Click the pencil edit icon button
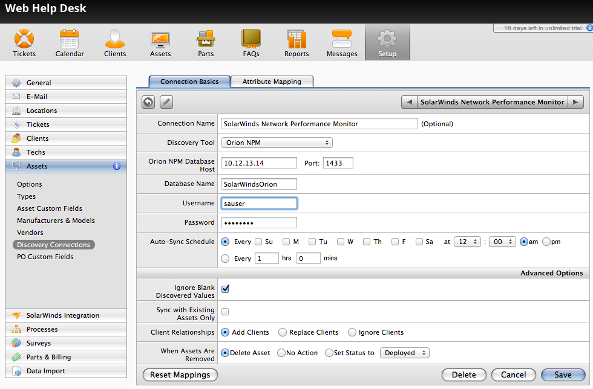Image resolution: width=593 pixels, height=389 pixels. pyautogui.click(x=166, y=102)
